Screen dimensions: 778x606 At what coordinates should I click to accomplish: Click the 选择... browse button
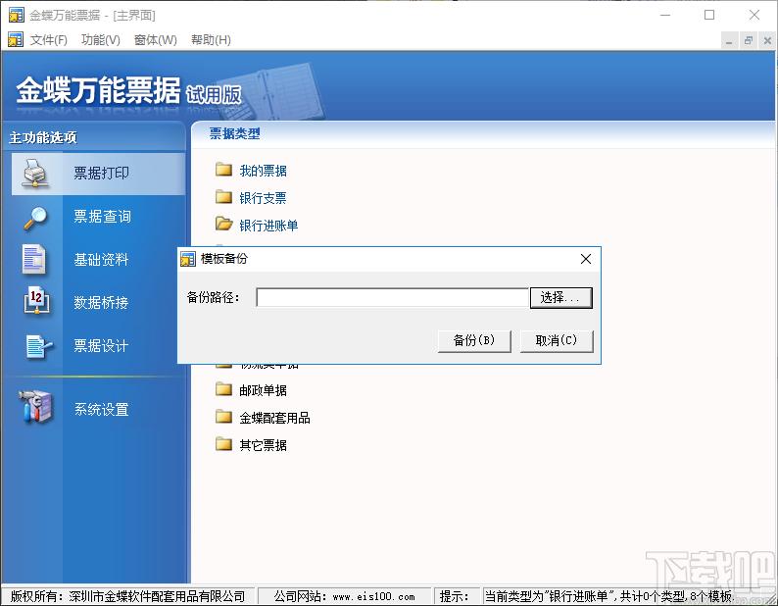click(x=561, y=297)
